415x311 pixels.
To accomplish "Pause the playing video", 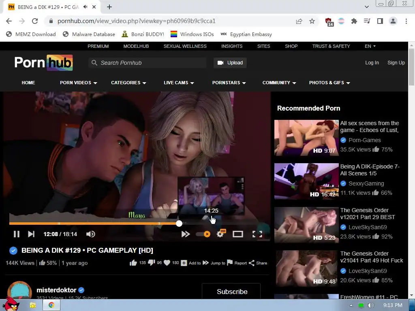I will click(x=16, y=234).
